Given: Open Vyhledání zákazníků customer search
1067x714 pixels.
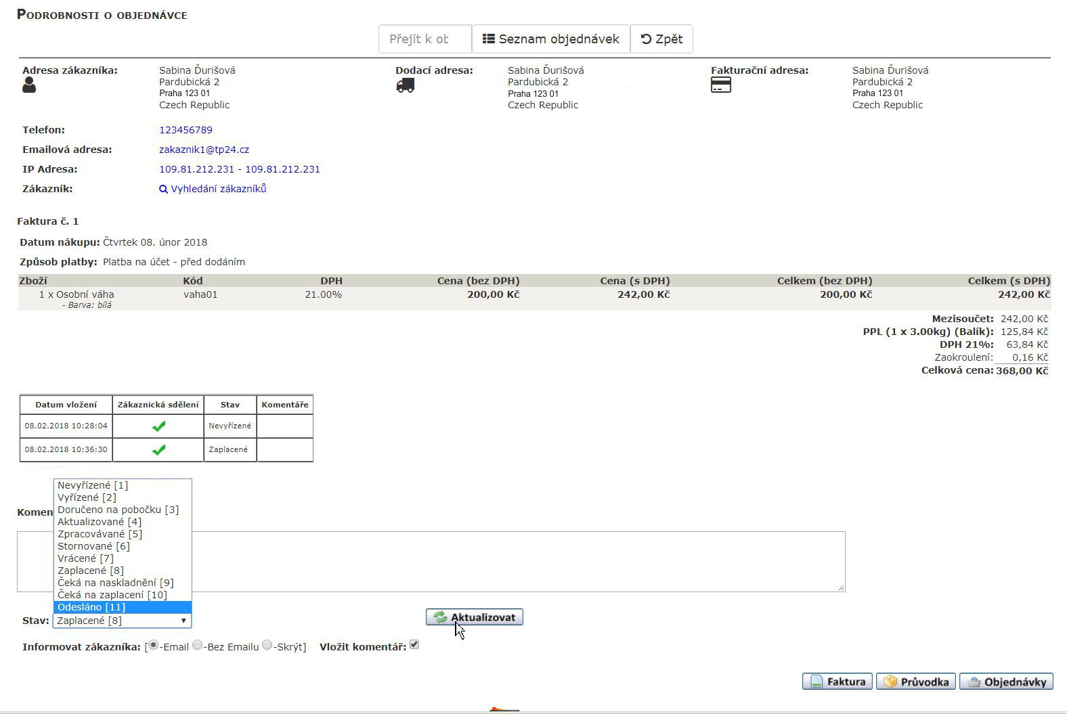Looking at the screenshot, I should coord(213,189).
